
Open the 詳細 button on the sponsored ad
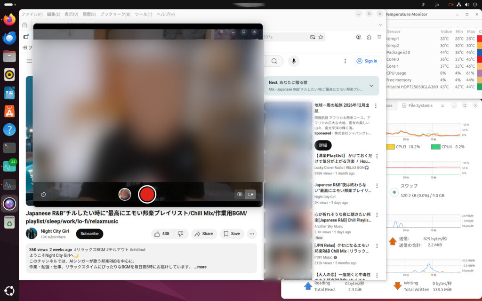tap(323, 145)
